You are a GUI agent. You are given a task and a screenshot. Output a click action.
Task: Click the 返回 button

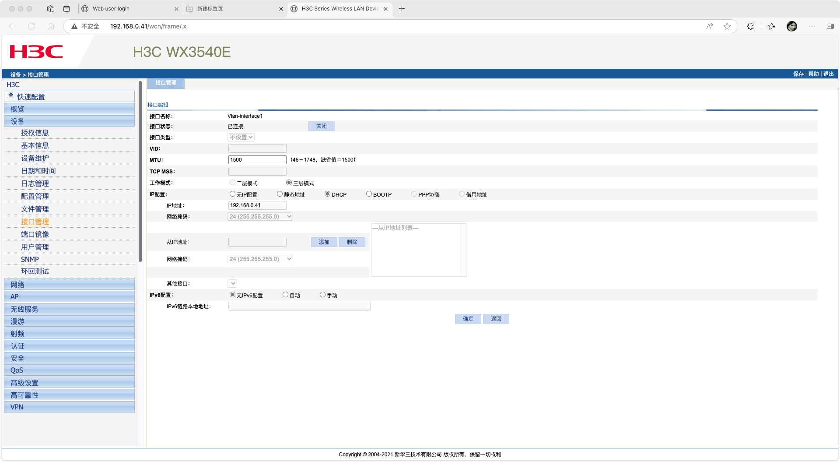pyautogui.click(x=496, y=319)
